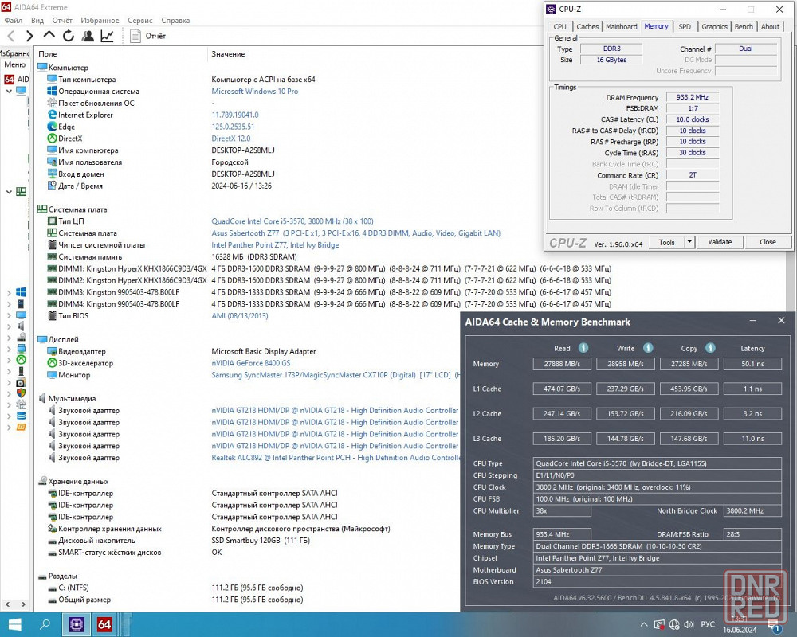
Task: Open the line-graph icon in AIDA64 toolbar
Action: click(107, 36)
